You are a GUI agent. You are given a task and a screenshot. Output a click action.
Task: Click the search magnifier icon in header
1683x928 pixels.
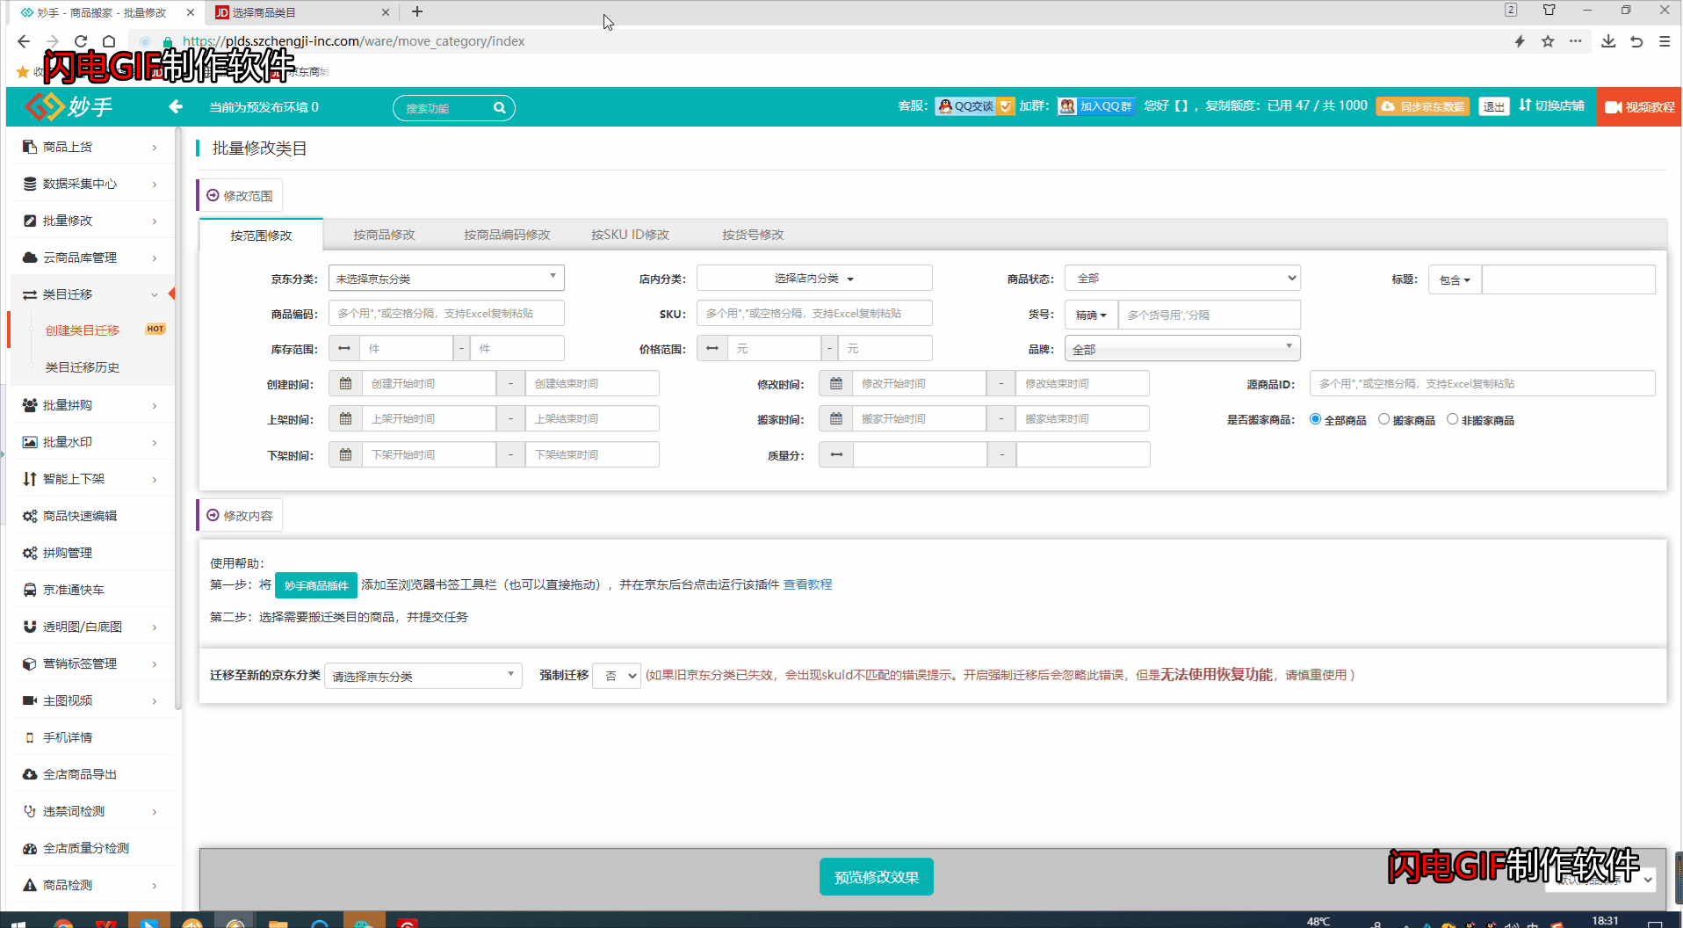pyautogui.click(x=499, y=108)
